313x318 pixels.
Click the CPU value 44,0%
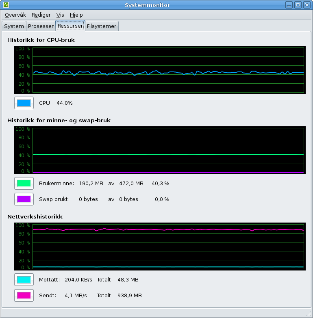pyautogui.click(x=65, y=103)
